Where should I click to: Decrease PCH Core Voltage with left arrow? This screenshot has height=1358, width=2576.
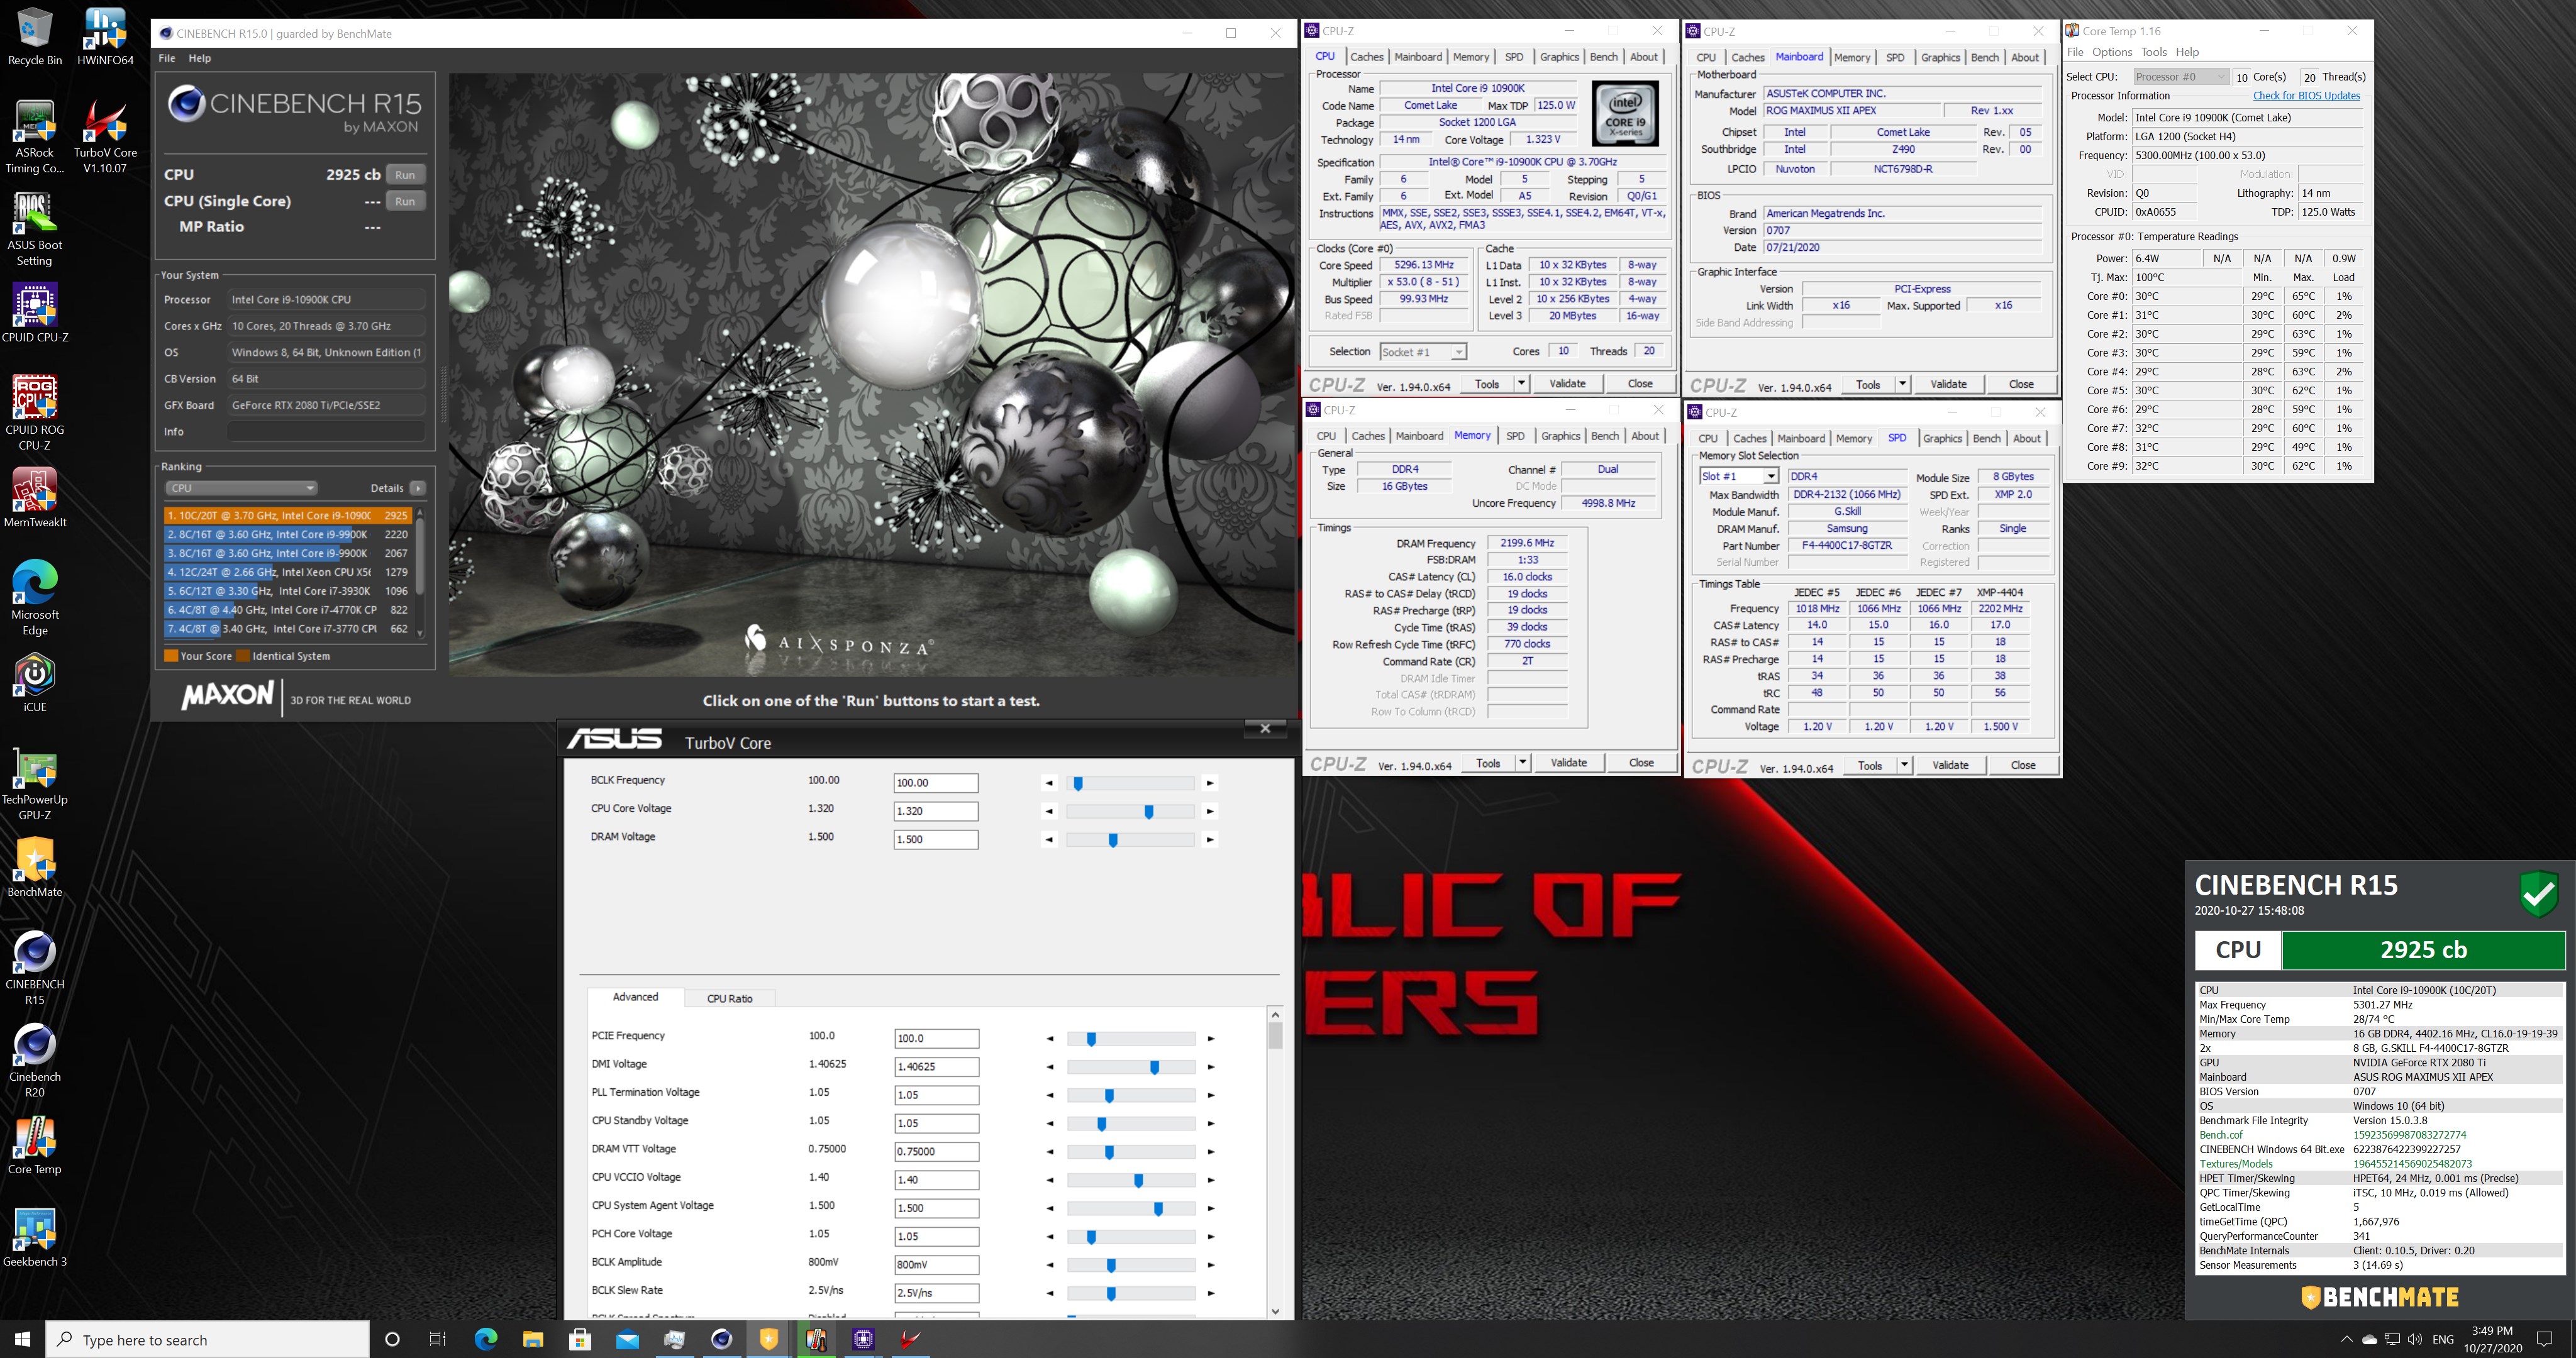(x=1049, y=1237)
